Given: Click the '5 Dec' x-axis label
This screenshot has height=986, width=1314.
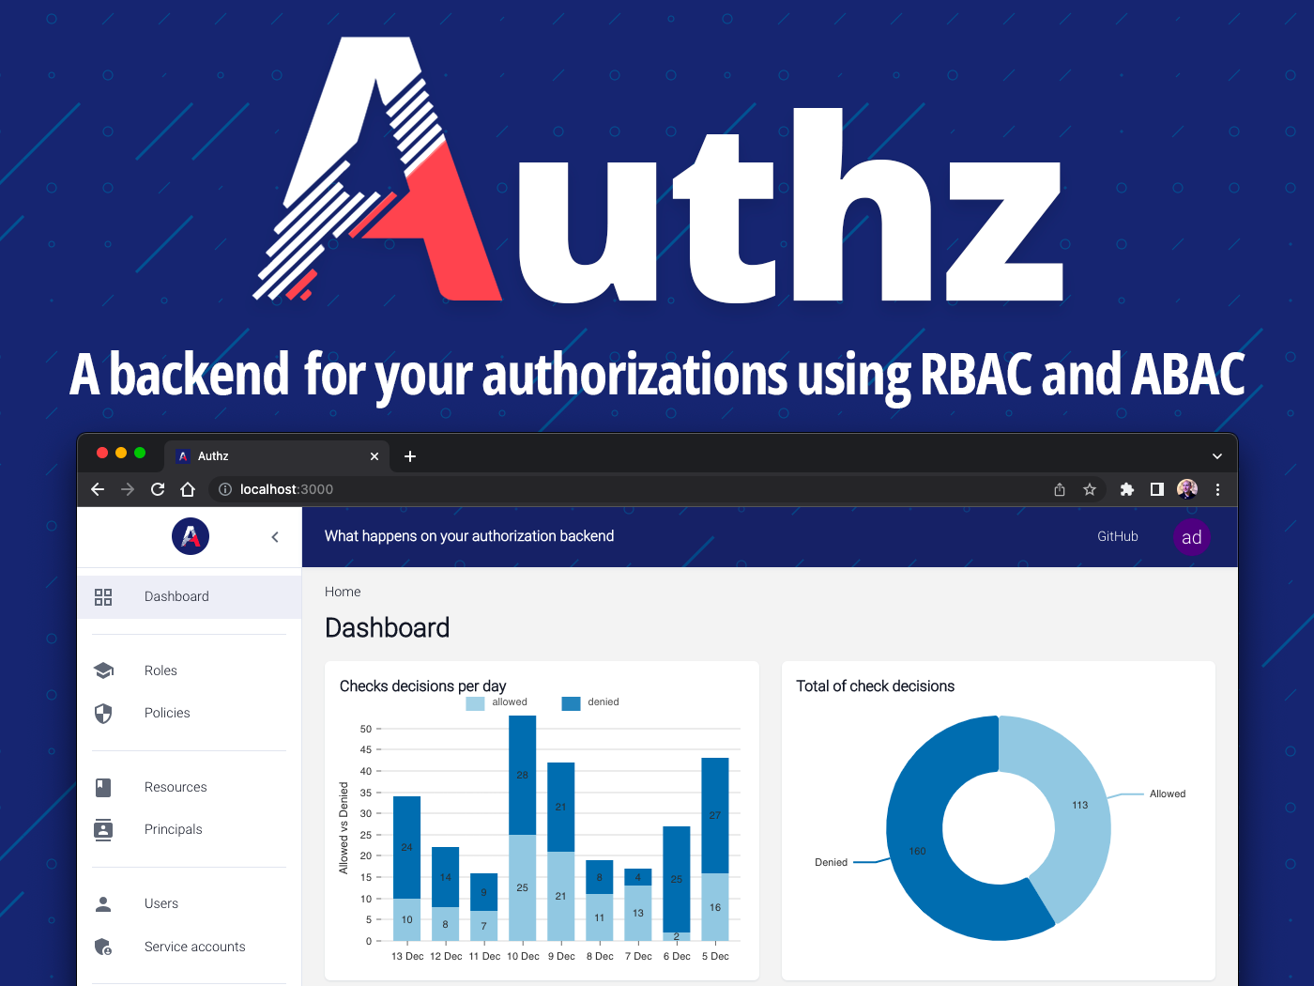Looking at the screenshot, I should pyautogui.click(x=715, y=957).
